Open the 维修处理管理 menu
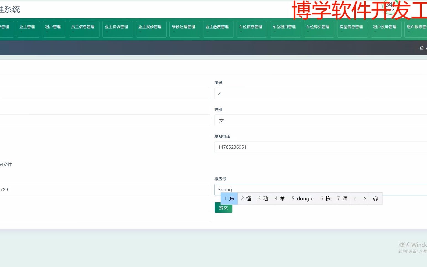Image resolution: width=427 pixels, height=267 pixels. tap(185, 29)
